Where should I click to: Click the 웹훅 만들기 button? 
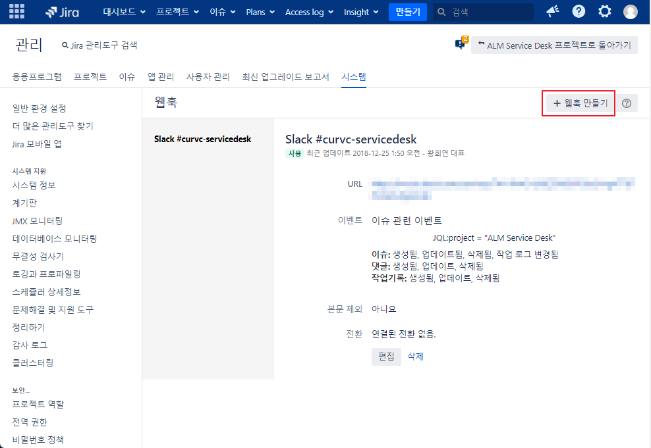580,103
